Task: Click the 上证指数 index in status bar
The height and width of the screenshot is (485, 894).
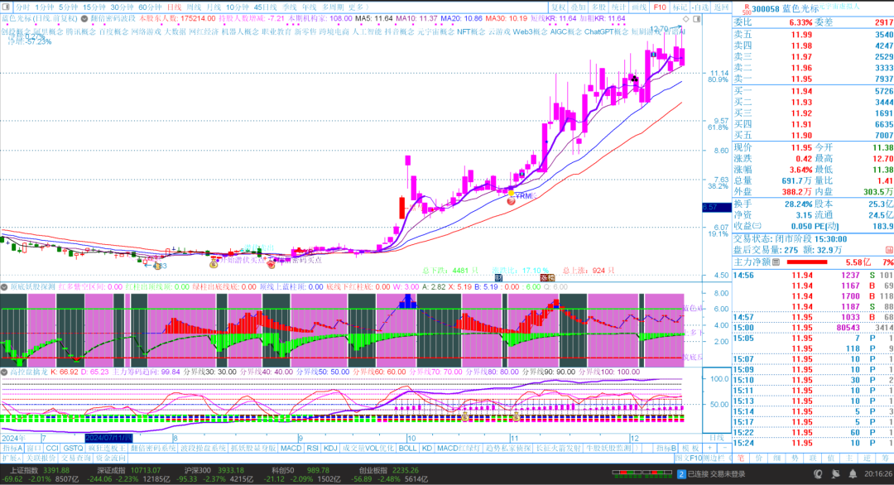Action: point(24,470)
